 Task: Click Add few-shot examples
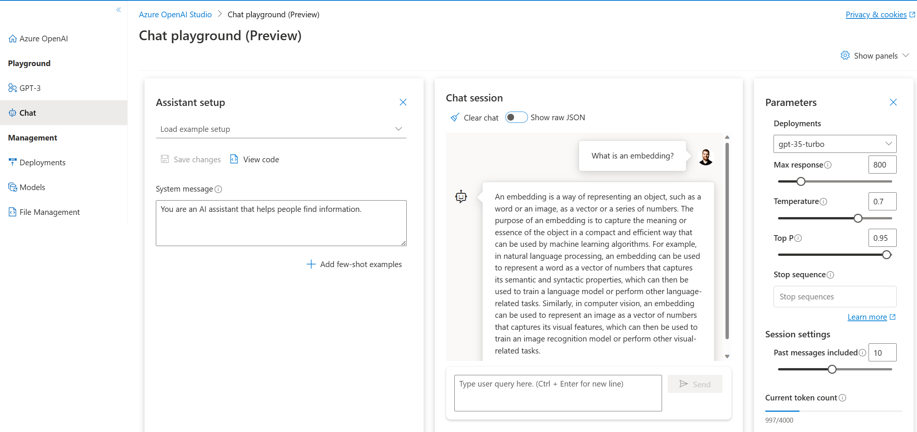(354, 264)
